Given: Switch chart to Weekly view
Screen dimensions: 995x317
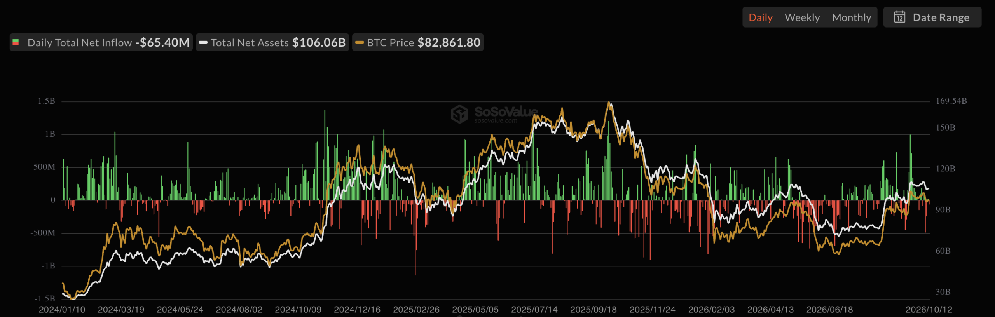Looking at the screenshot, I should tap(802, 17).
